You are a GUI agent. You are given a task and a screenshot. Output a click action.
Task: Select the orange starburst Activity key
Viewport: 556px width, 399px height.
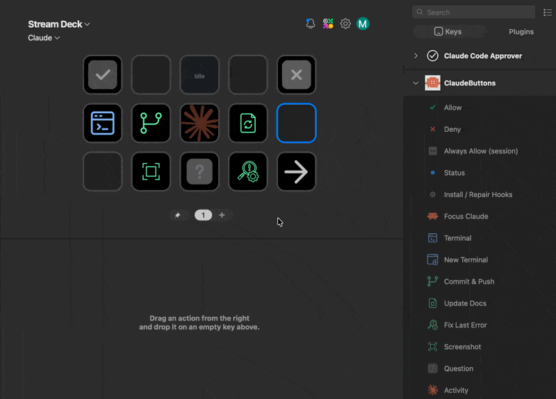click(199, 124)
